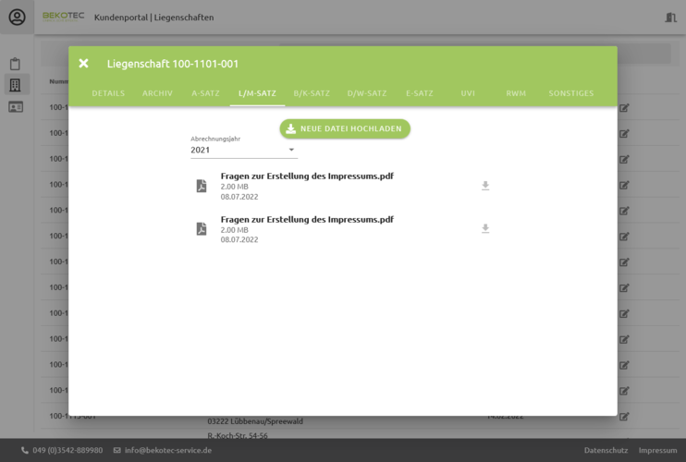Open the Datenschutz footer link
The image size is (686, 462).
click(606, 450)
